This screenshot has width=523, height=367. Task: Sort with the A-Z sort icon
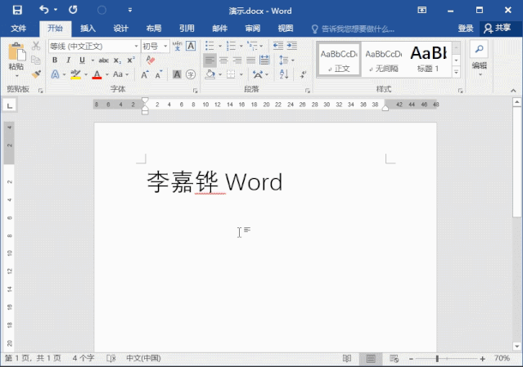point(284,74)
